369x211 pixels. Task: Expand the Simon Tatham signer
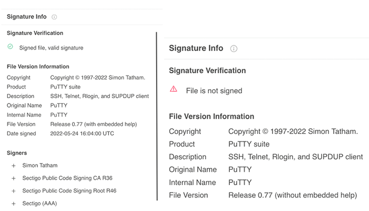pos(14,166)
